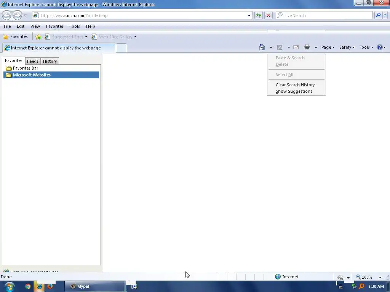Open Suggested Sites link
The width and height of the screenshot is (390, 292).
pyautogui.click(x=64, y=37)
